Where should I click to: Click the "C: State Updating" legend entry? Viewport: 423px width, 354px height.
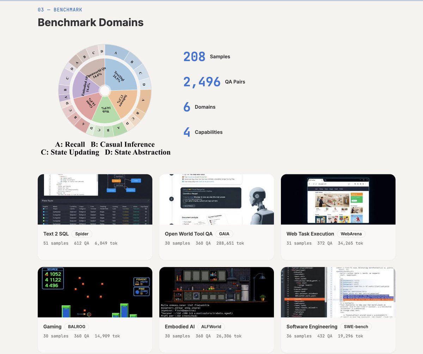[70, 152]
